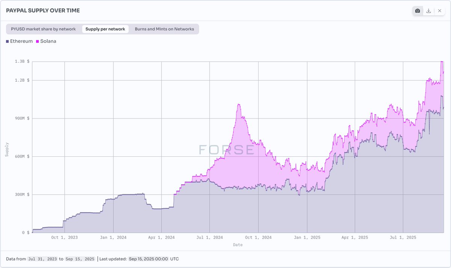Click the Jul 1, 2025 axis label

click(403, 238)
